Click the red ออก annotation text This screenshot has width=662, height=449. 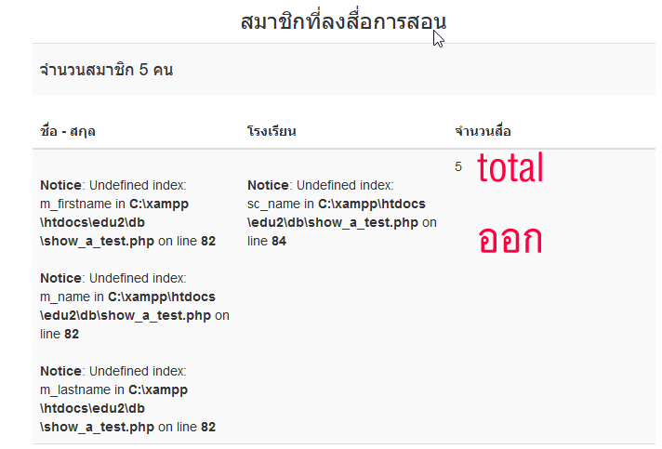pyautogui.click(x=510, y=239)
